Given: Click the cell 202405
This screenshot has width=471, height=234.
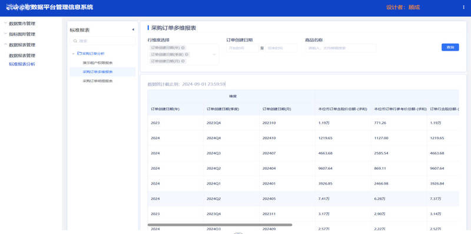Looking at the screenshot, I should pyautogui.click(x=269, y=199).
